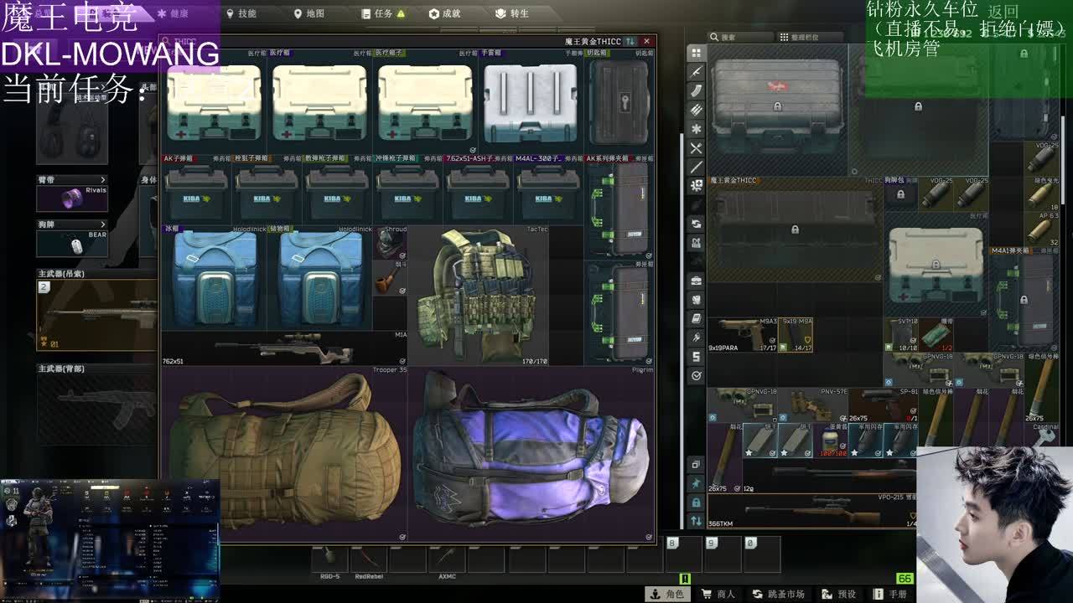This screenshot has width=1073, height=603.
Task: Open 跳蚤市场 (Flea Market) from the bottom bar
Action: coord(779,594)
